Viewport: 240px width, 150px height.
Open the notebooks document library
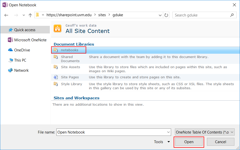(x=69, y=50)
